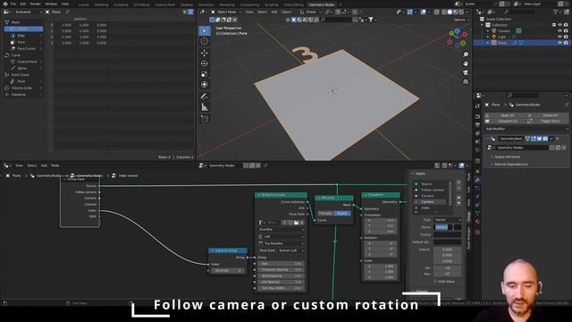Image resolution: width=572 pixels, height=322 pixels.
Task: Remove input socket with minus button
Action: (x=458, y=189)
